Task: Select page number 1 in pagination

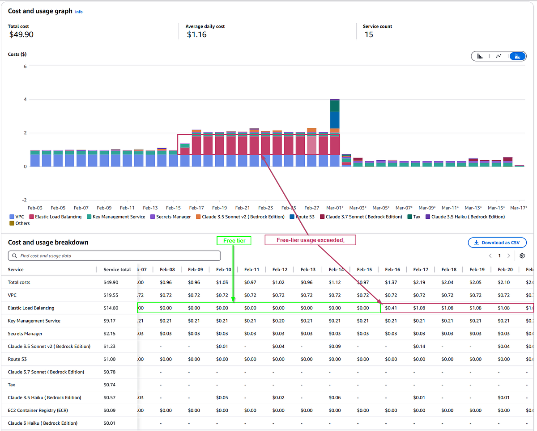Action: pyautogui.click(x=499, y=256)
